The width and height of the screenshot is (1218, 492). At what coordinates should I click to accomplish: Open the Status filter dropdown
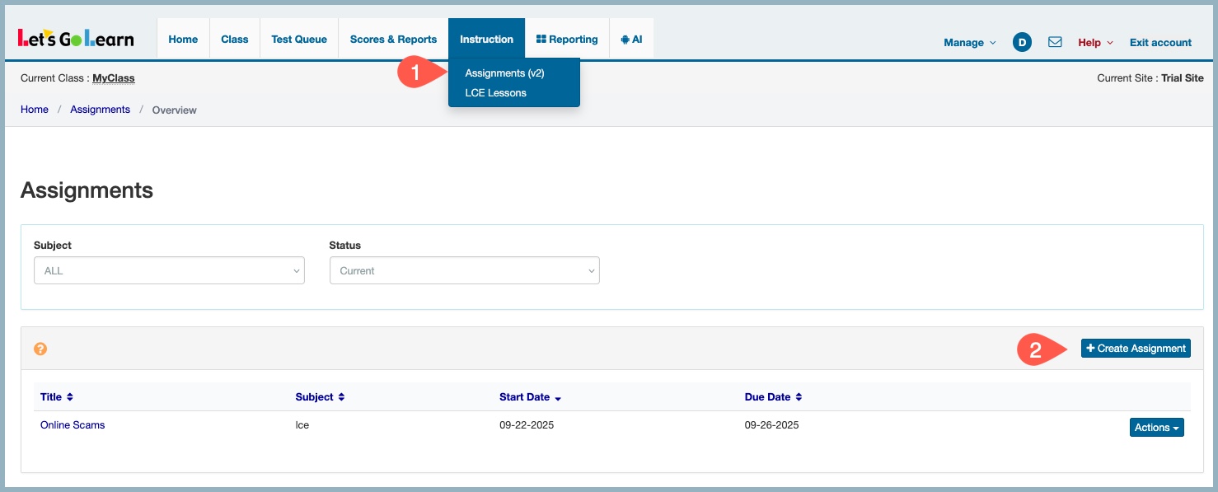pos(464,270)
